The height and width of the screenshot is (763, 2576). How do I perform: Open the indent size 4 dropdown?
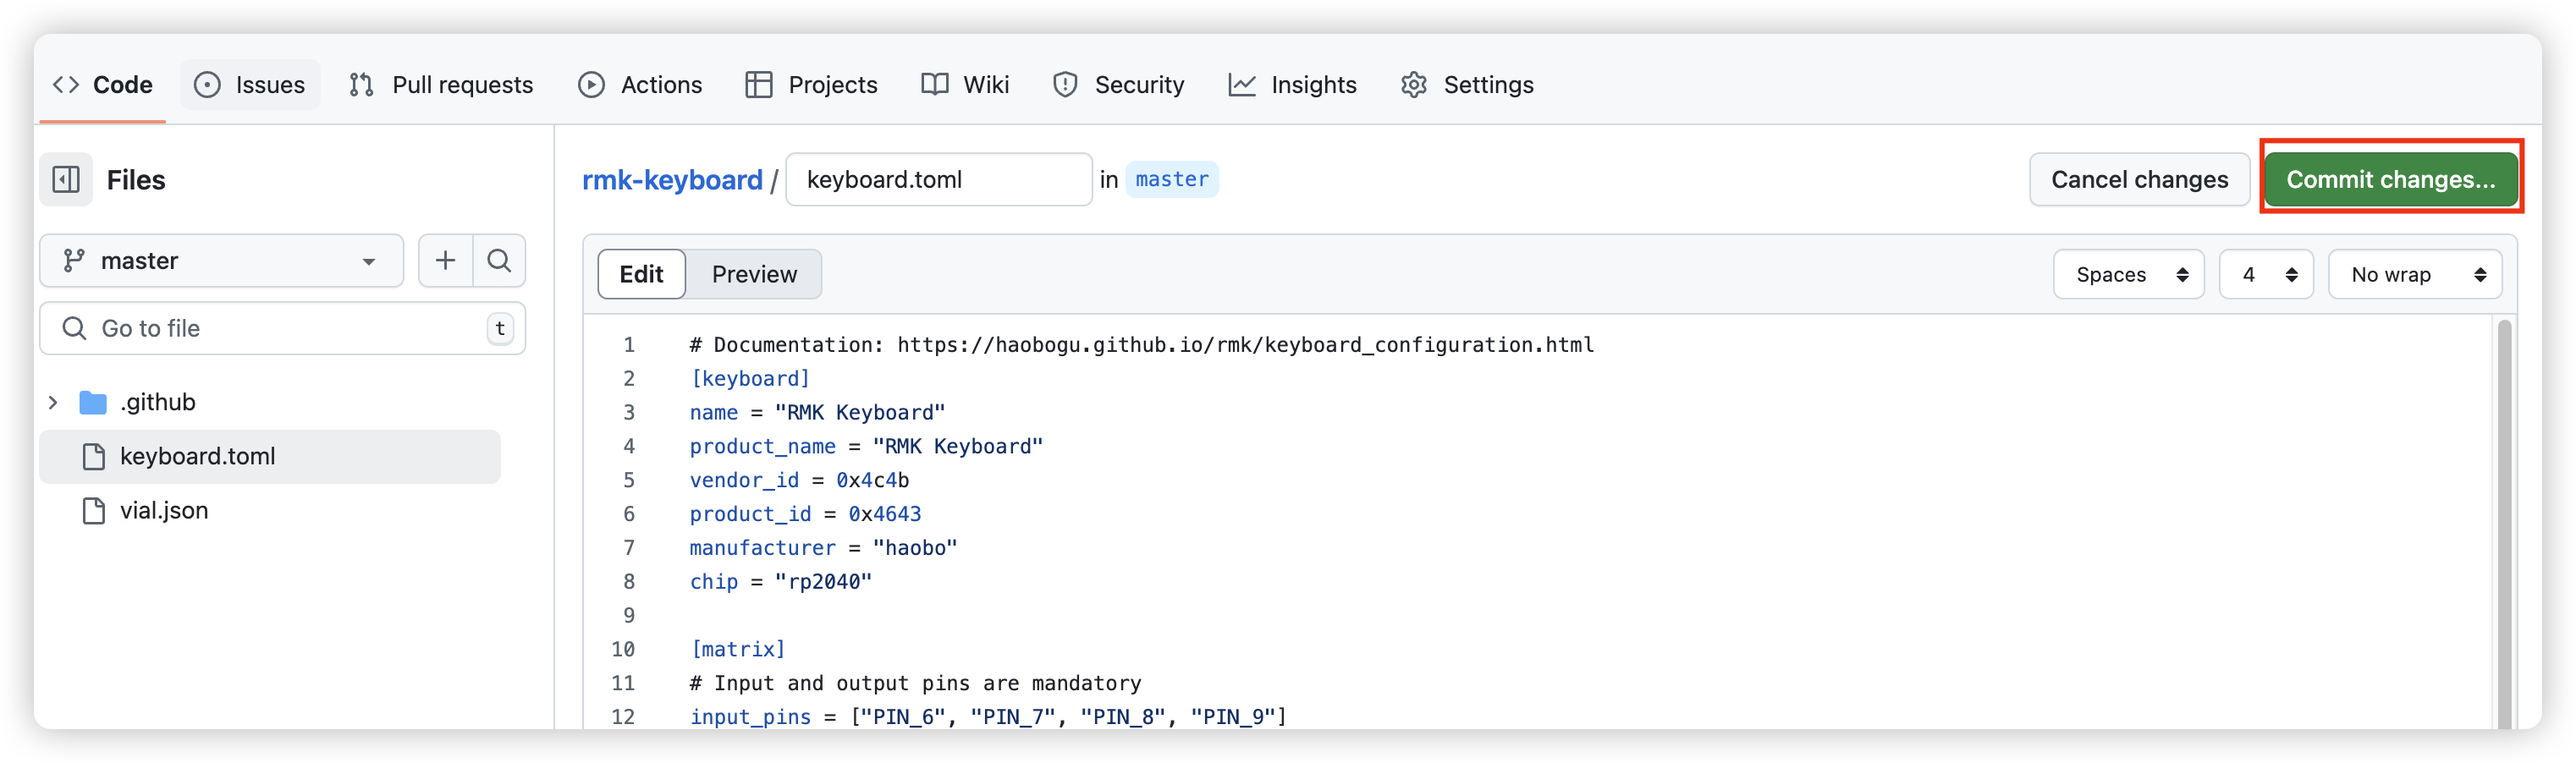(2265, 275)
